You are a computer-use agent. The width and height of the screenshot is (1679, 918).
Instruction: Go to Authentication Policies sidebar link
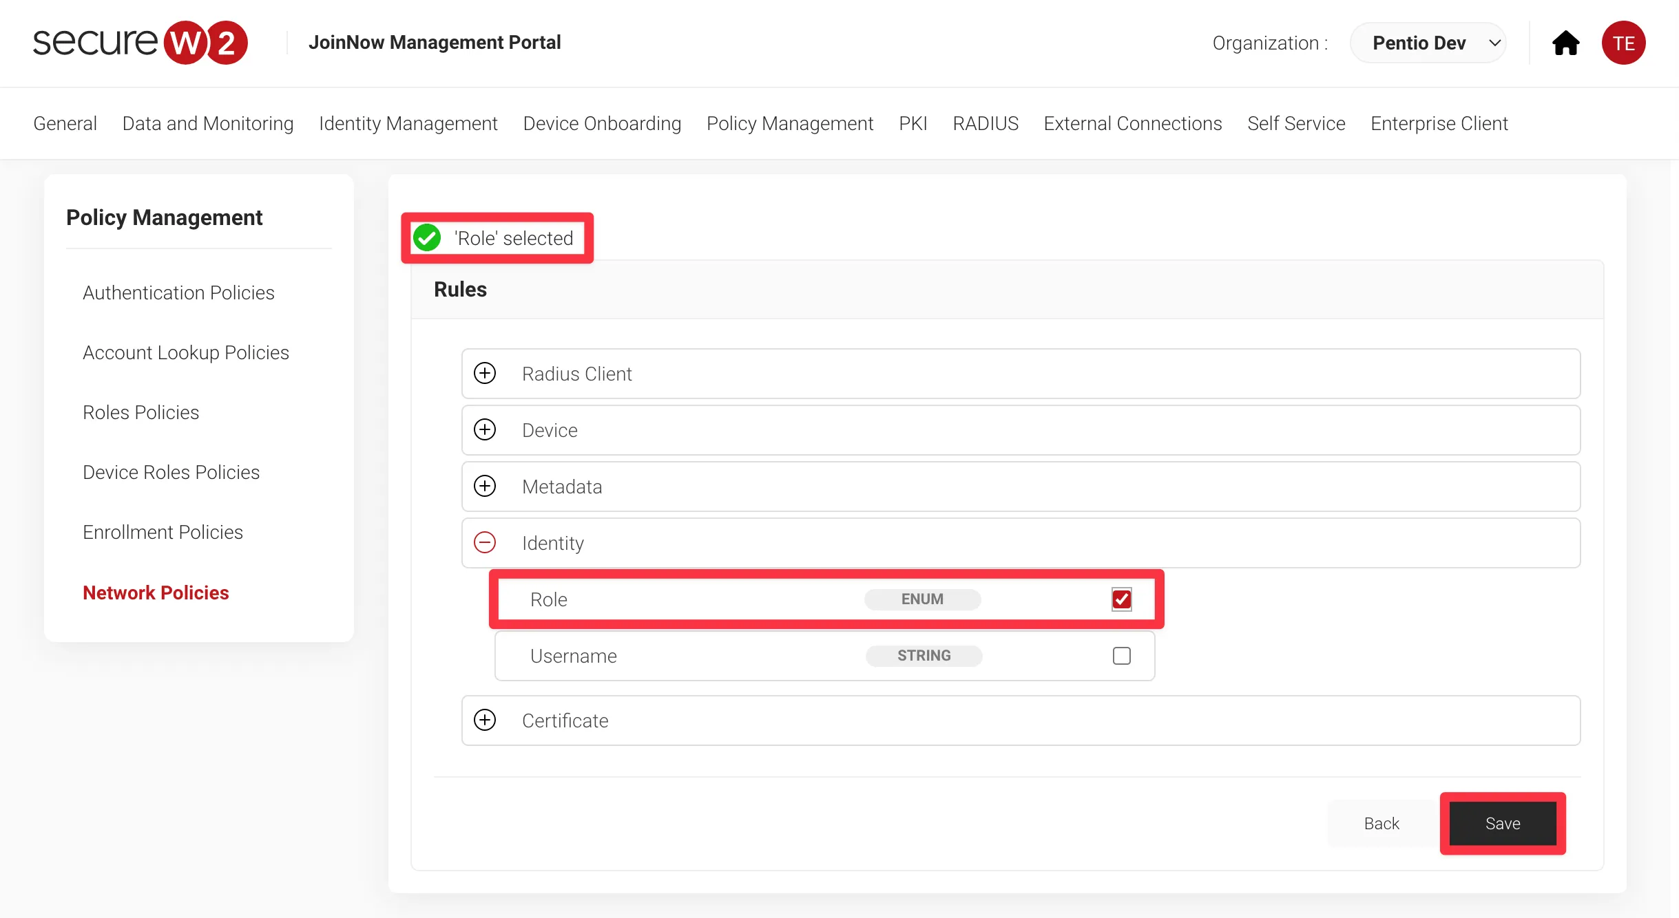point(178,292)
